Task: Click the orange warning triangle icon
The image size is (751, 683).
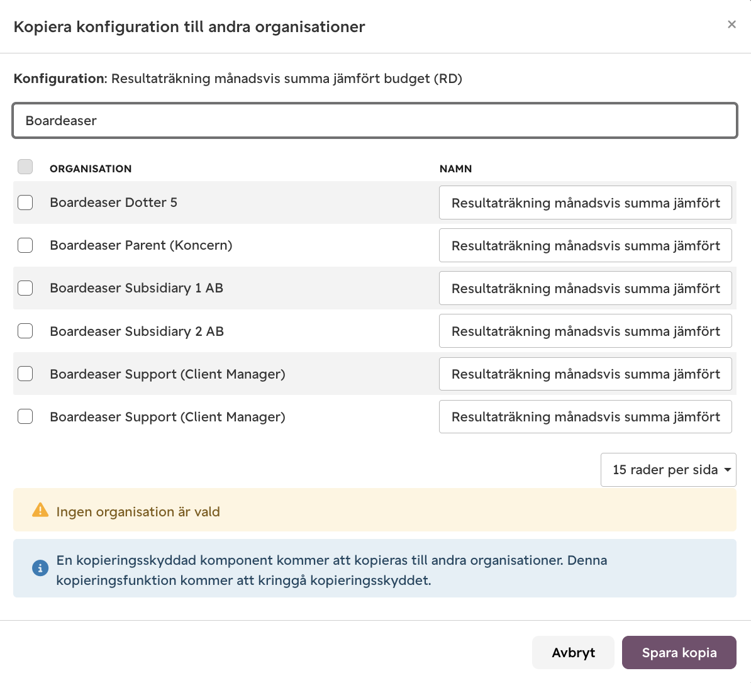Action: coord(40,510)
